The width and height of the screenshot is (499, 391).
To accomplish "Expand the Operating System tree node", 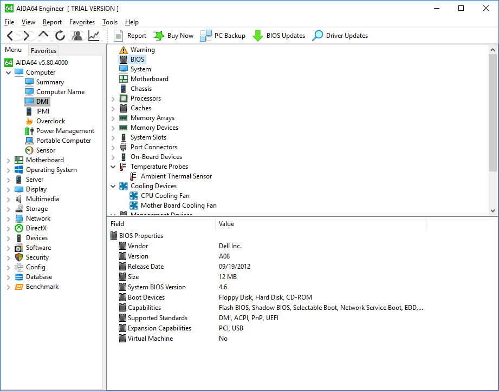I will (8, 170).
